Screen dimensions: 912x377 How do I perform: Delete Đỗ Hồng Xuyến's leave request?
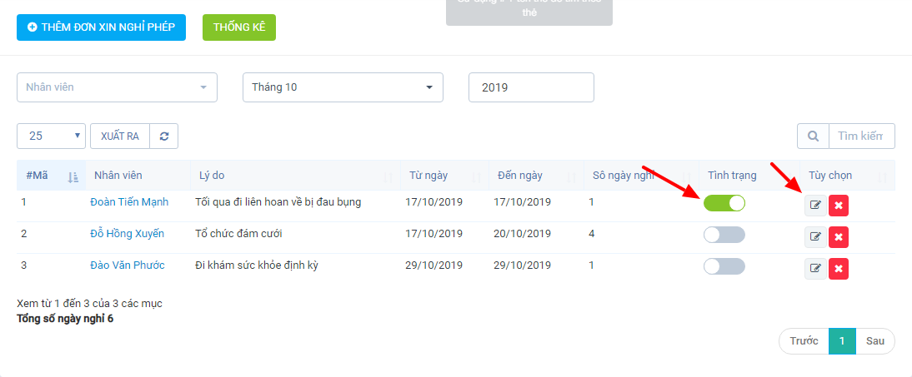839,237
